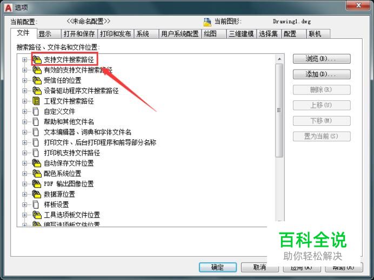374x280 pixels.
Task: Click the yellow project icon for 工程文件搜索路径
Action: coord(36,101)
